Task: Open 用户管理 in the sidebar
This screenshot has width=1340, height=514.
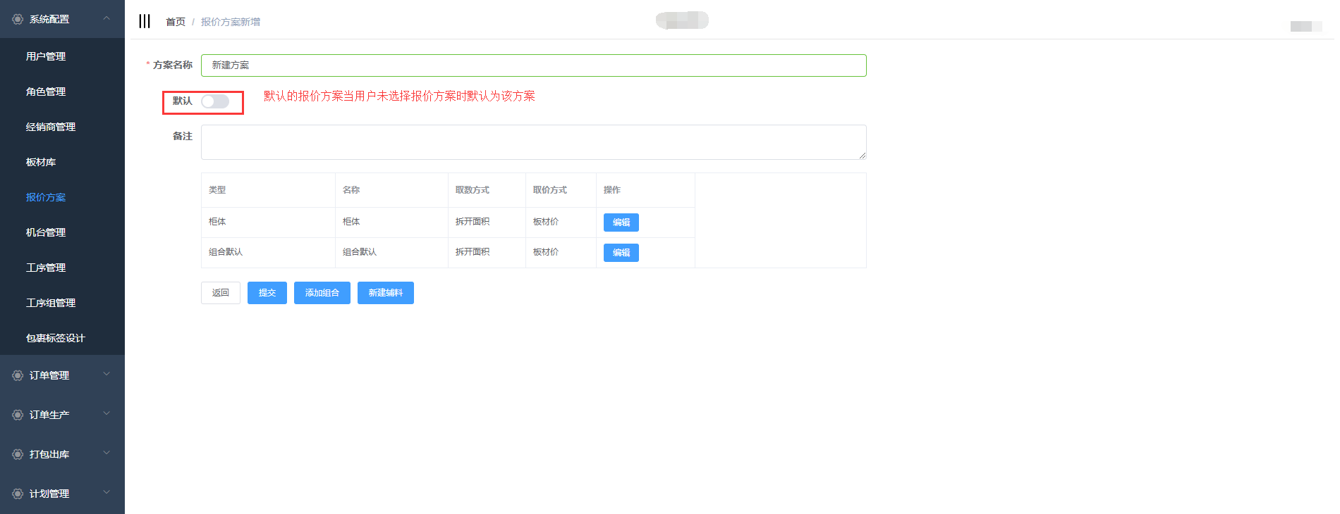Action: pyautogui.click(x=46, y=56)
